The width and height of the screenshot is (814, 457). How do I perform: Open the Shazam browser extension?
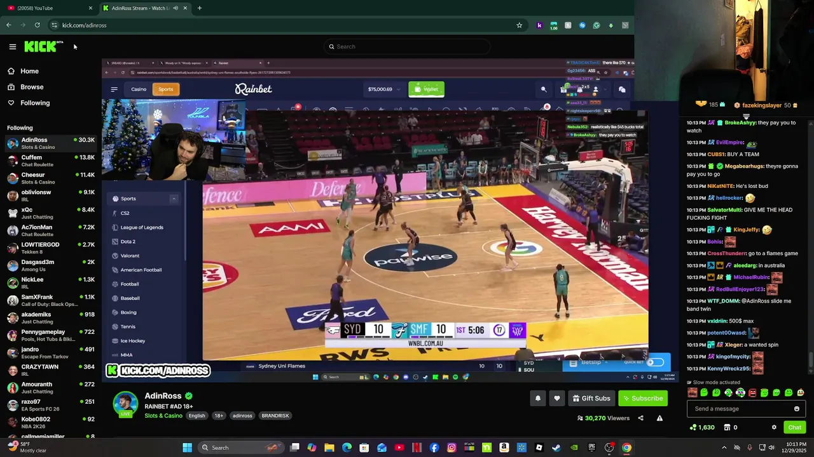pyautogui.click(x=582, y=25)
